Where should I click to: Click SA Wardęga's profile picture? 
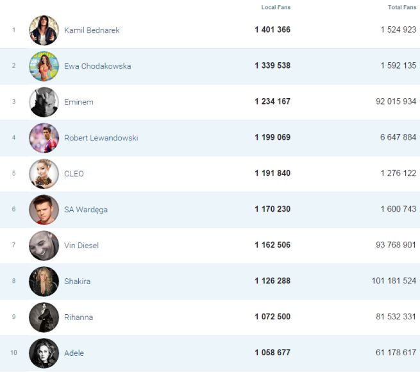tap(44, 210)
